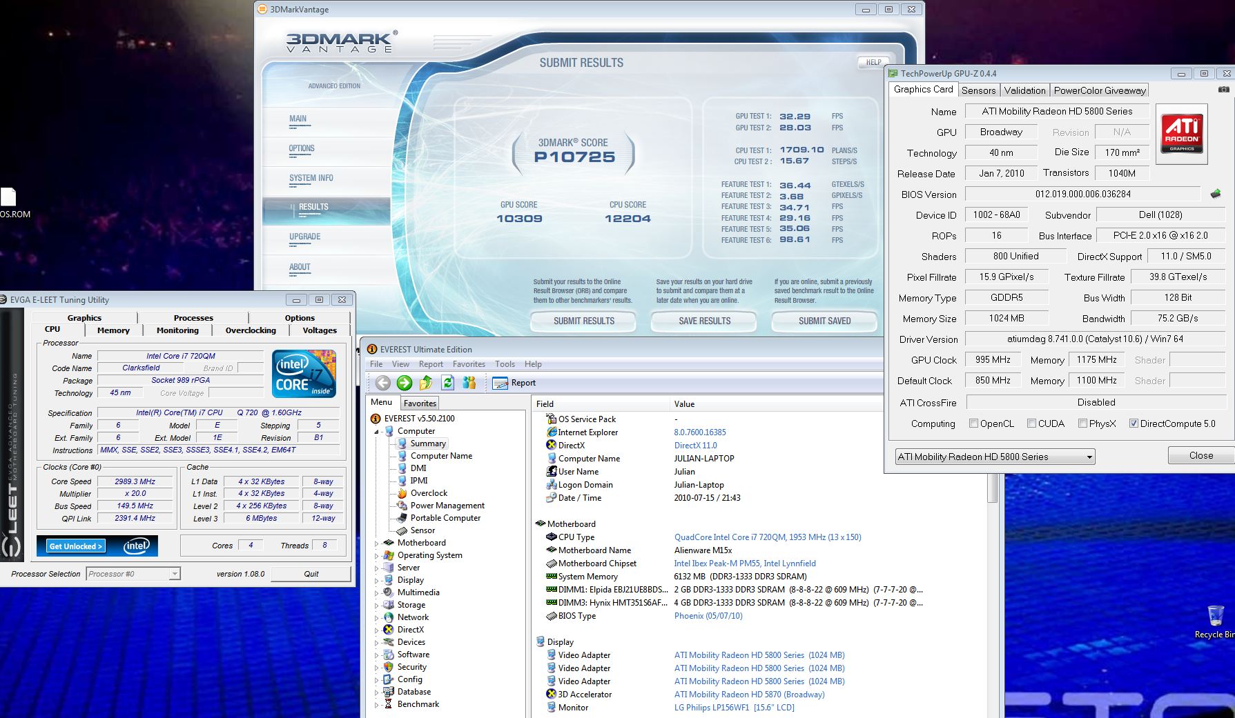This screenshot has width=1235, height=718.
Task: Expand Motherboard node in EVEREST tree
Action: 377,544
